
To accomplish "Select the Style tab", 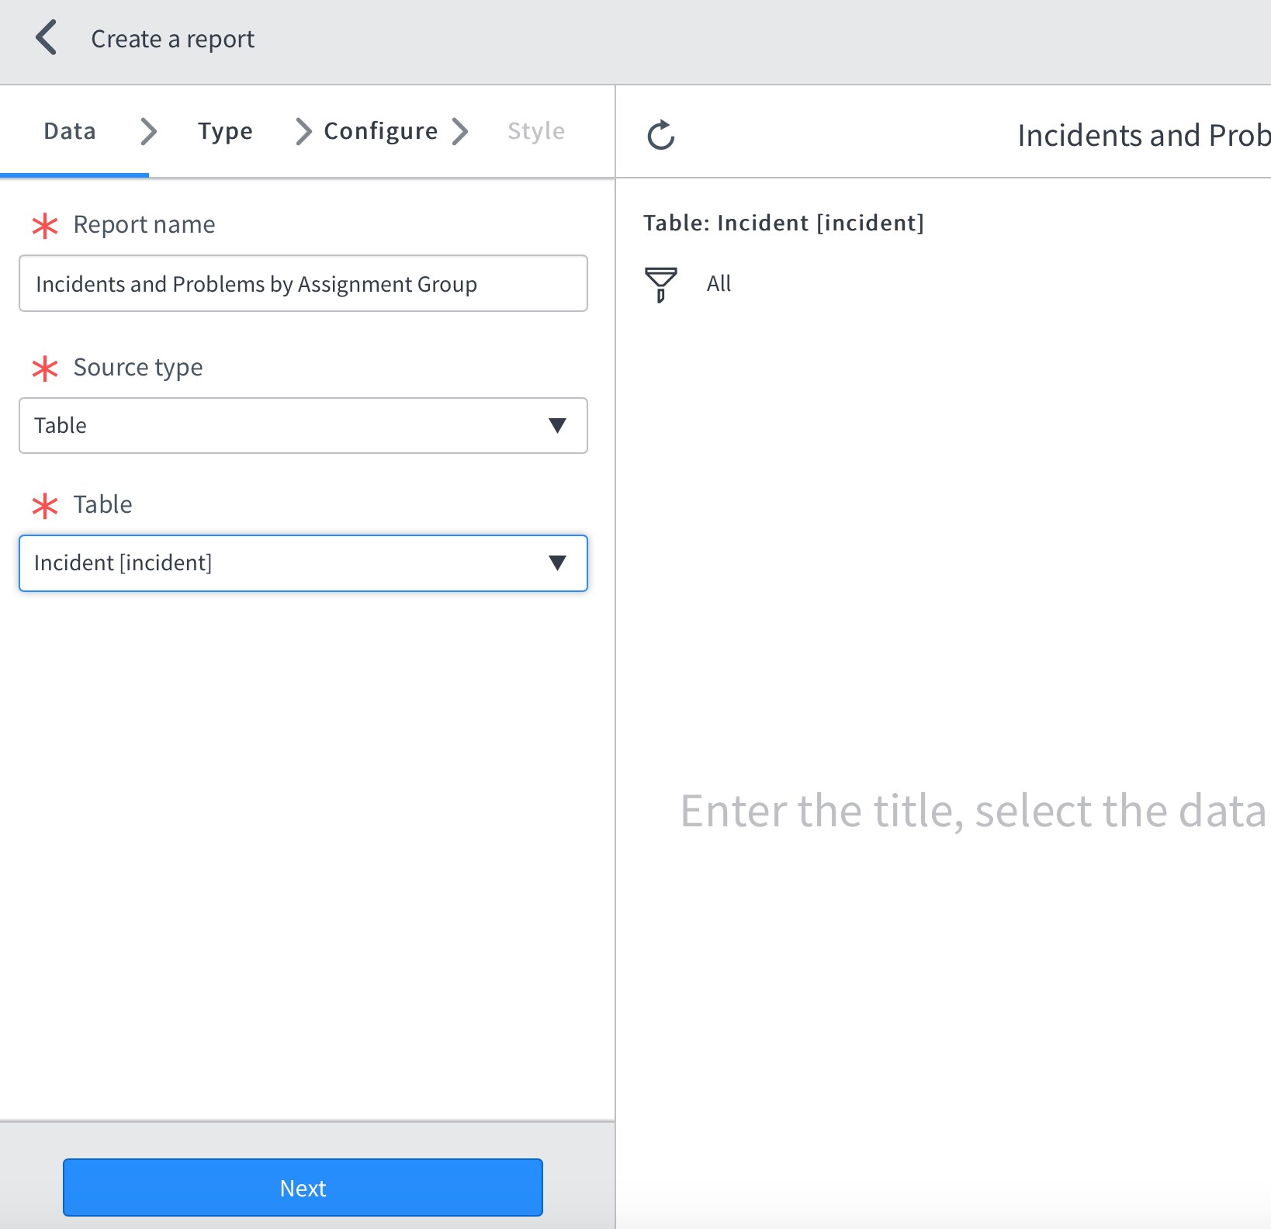I will [x=535, y=131].
